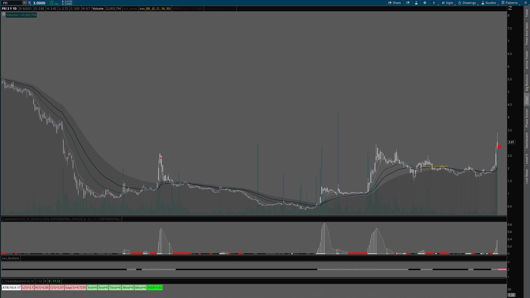Open the Patterns menu

(510, 3)
